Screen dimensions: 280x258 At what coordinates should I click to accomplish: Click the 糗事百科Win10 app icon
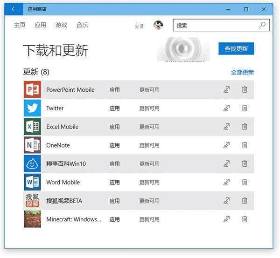click(x=33, y=163)
